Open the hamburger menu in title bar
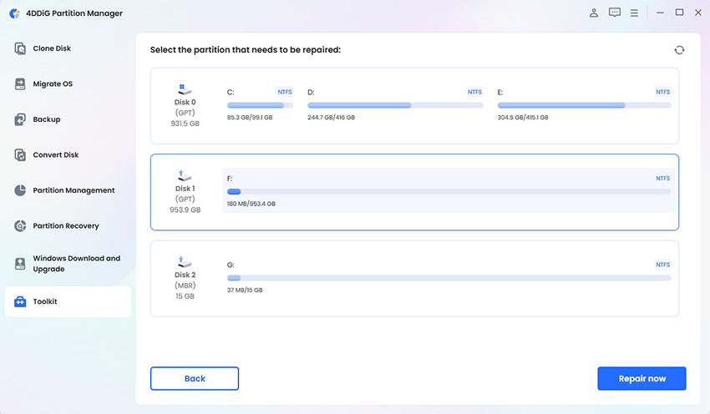The height and width of the screenshot is (414, 710). pos(634,13)
